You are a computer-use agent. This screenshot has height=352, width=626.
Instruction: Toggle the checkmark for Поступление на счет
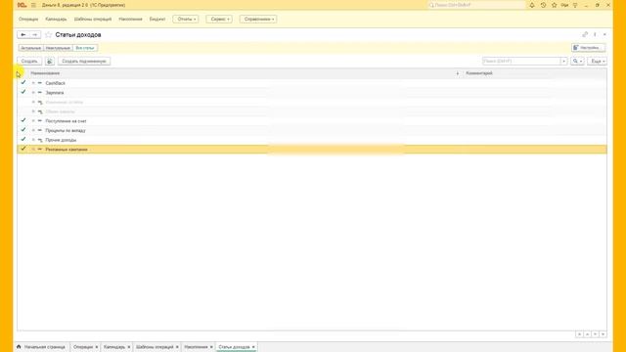point(23,120)
